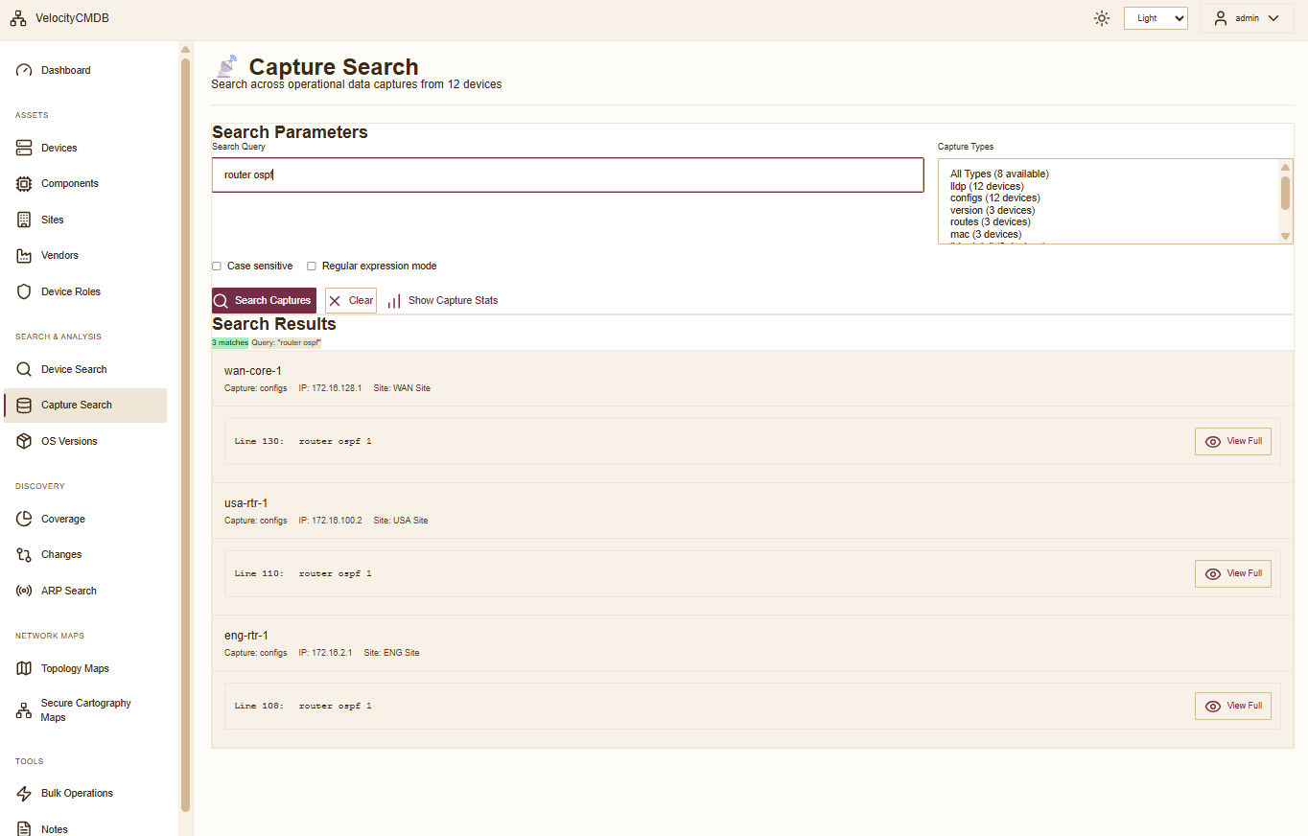Go to Dashboard page
Image resolution: width=1308 pixels, height=836 pixels.
[85, 70]
